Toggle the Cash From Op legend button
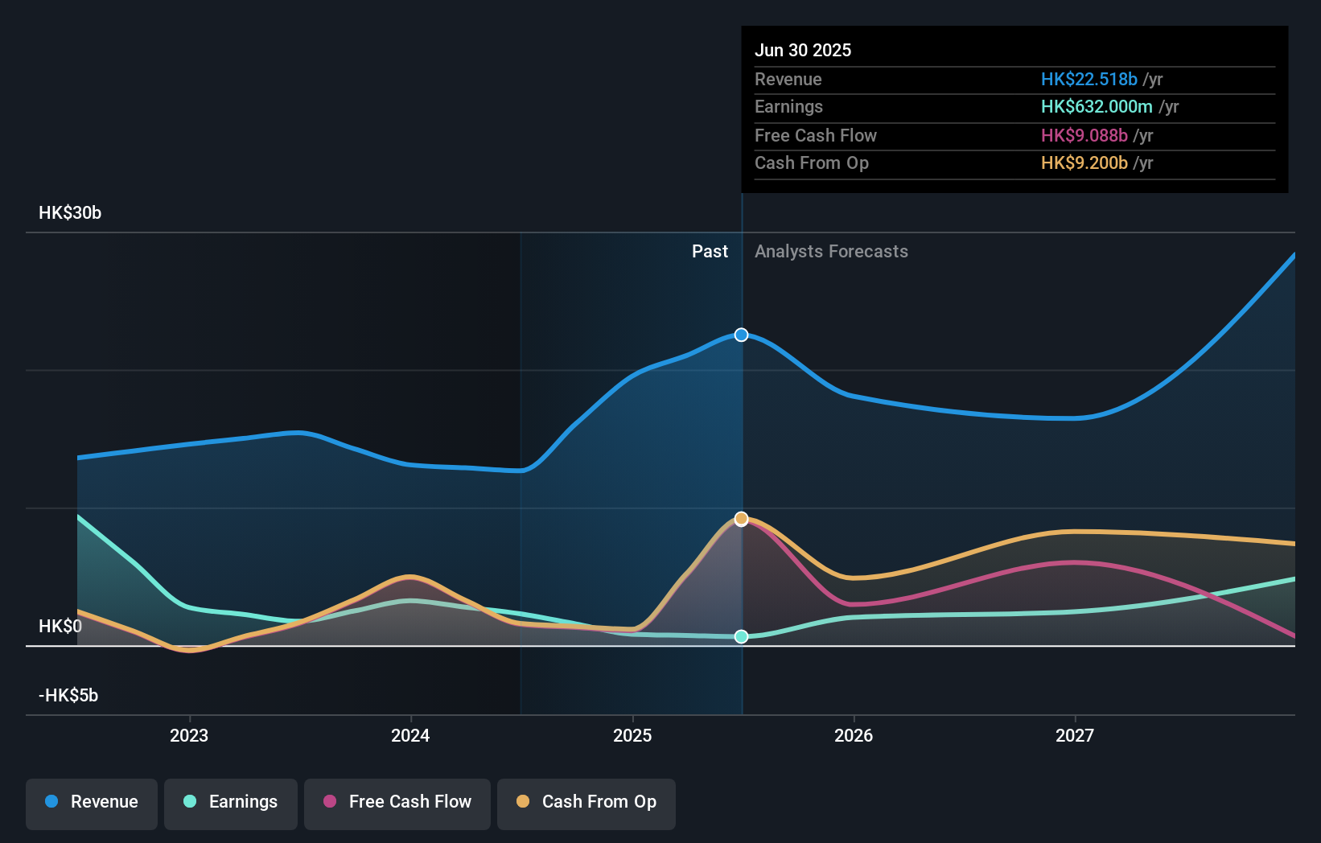 click(586, 804)
